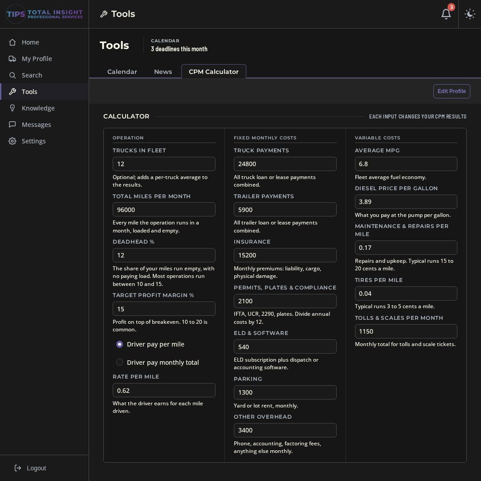Click the OPERATION column heading

coord(128,138)
